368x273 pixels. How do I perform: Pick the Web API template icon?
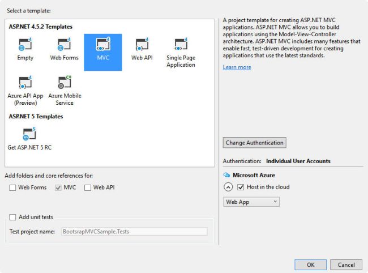pyautogui.click(x=142, y=44)
